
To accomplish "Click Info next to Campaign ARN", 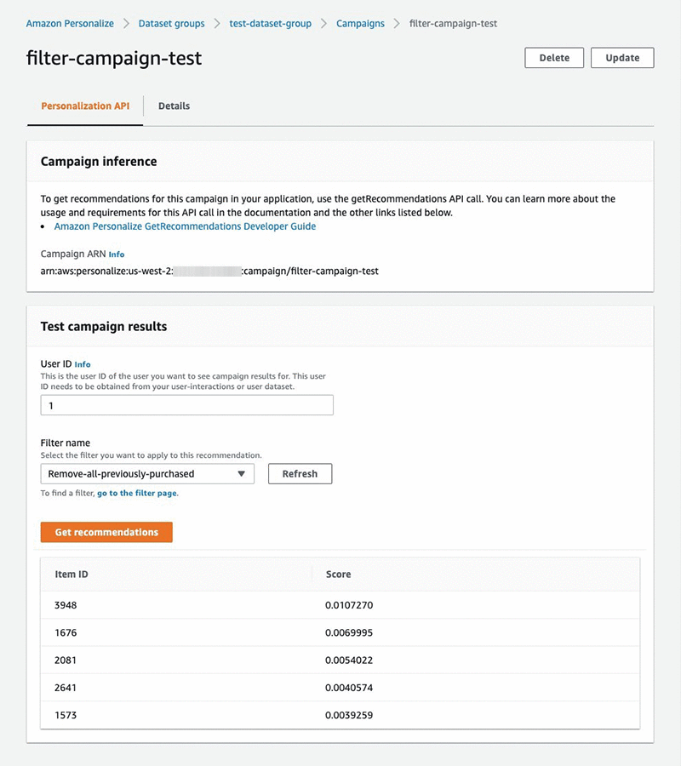I will 117,254.
